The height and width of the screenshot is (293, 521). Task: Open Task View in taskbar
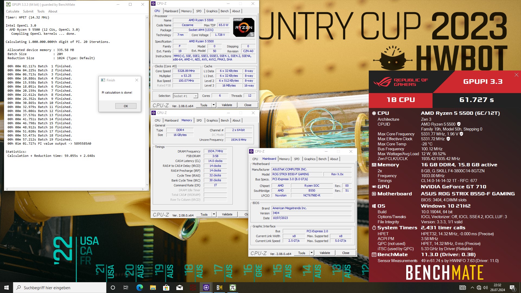(x=126, y=288)
